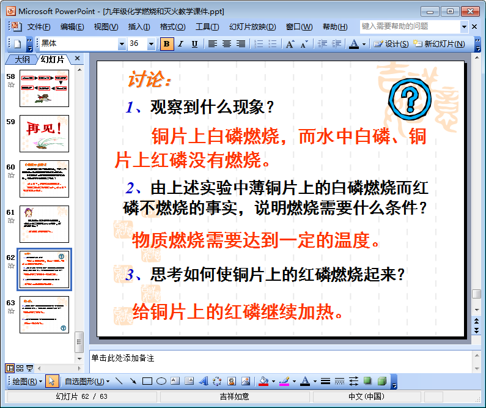
Task: Click the Center align icon
Action: (227, 44)
